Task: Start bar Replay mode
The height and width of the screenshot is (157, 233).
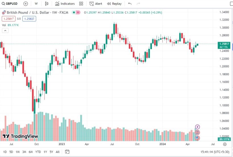Action: point(114,4)
